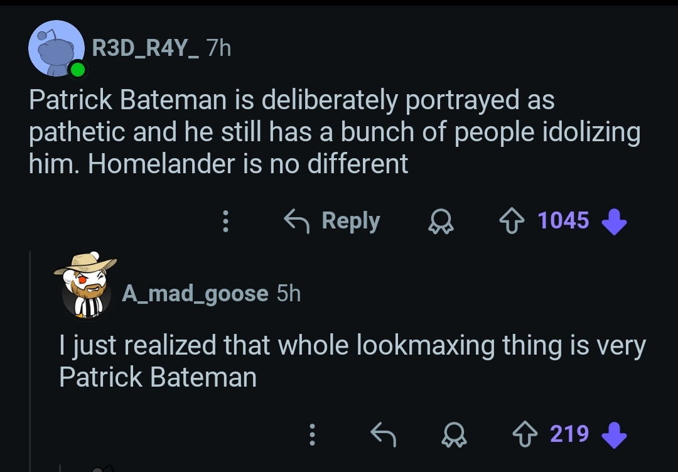Open three-dot menu on A_mad_goose's comment
The width and height of the screenshot is (678, 472).
(x=311, y=434)
